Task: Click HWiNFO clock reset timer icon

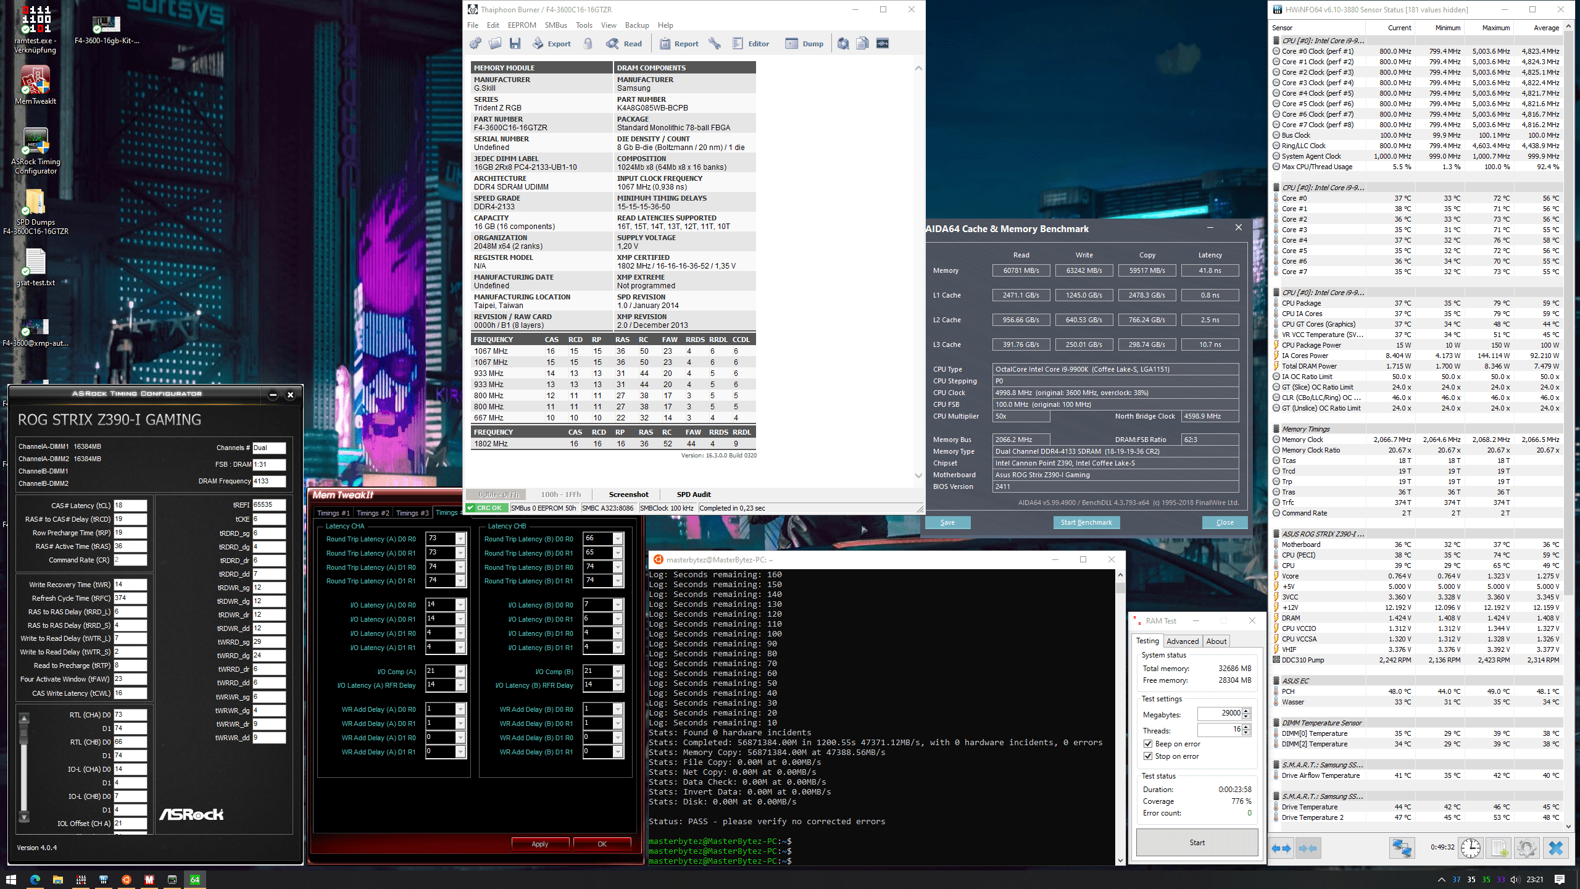Action: (1471, 848)
